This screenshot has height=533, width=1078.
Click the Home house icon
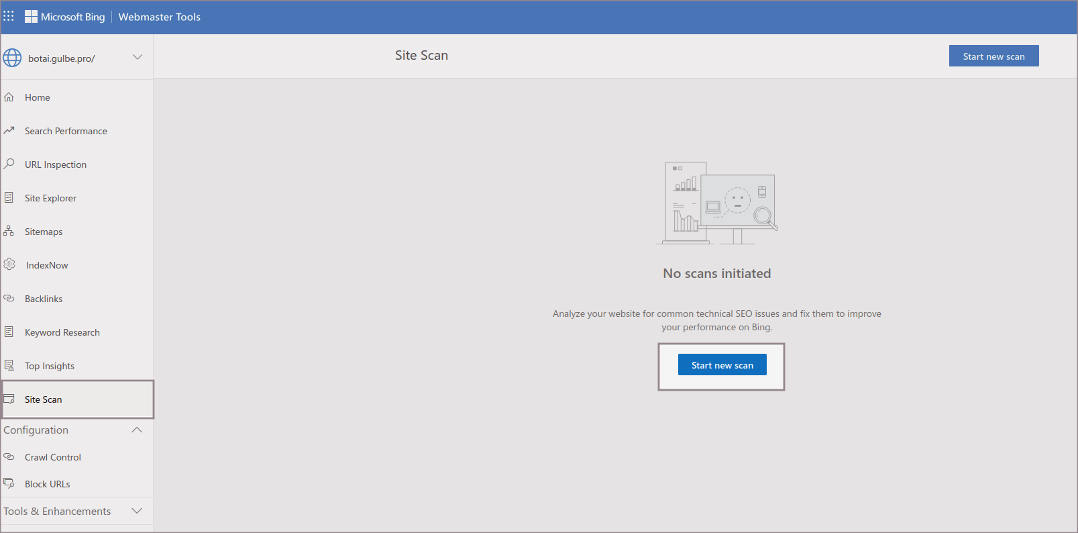[x=9, y=97]
